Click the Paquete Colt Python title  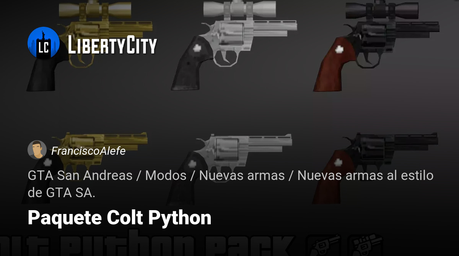(119, 218)
